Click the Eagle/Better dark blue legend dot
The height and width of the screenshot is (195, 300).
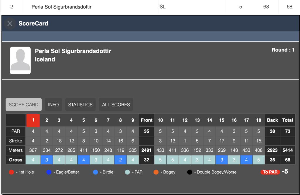49,172
